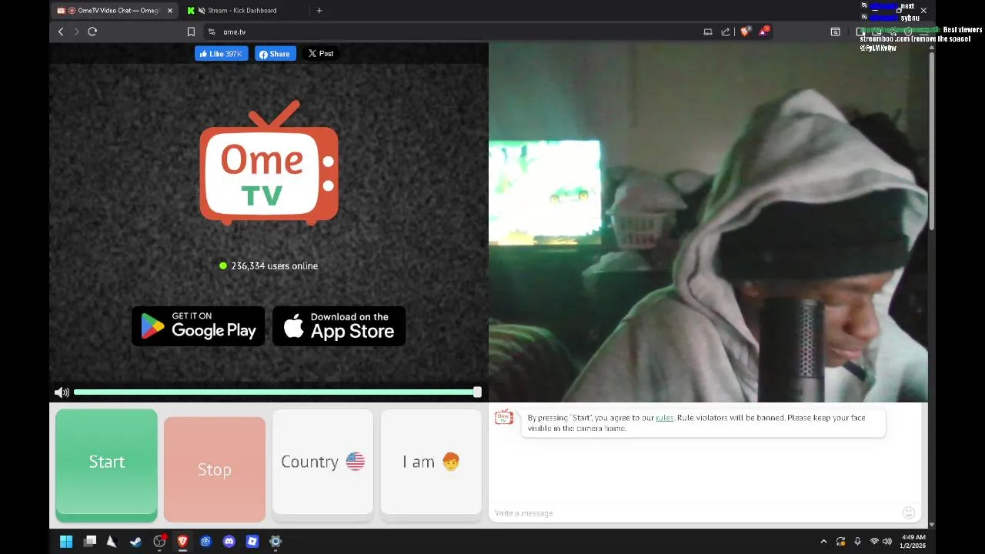The image size is (985, 554).
Task: Open the Discord taskbar icon
Action: coord(229,542)
